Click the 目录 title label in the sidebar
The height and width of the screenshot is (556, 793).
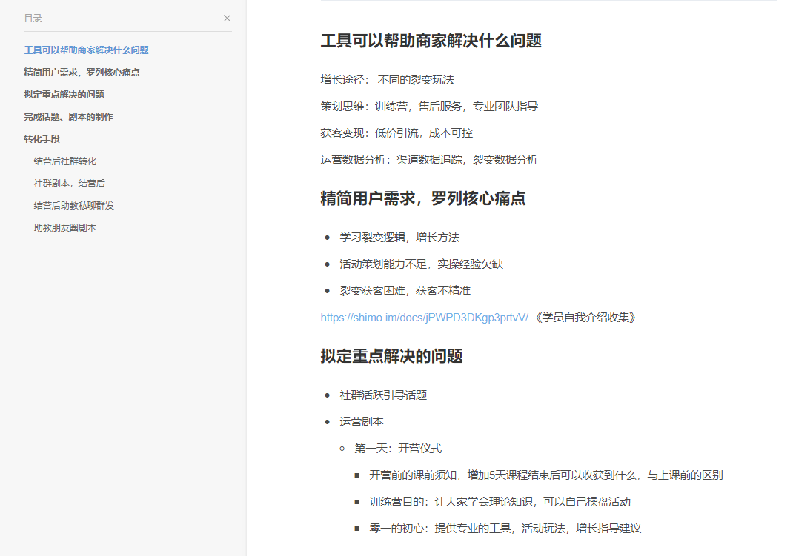coord(33,19)
